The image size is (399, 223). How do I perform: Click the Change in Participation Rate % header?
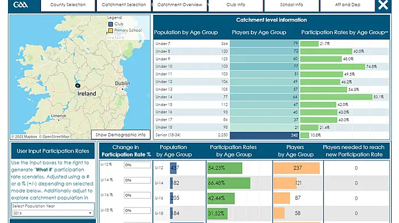pos(126,151)
